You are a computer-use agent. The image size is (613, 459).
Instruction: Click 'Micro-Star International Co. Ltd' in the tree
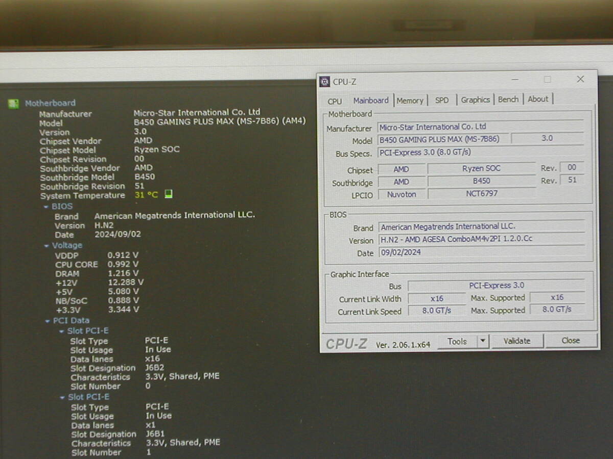click(x=197, y=112)
